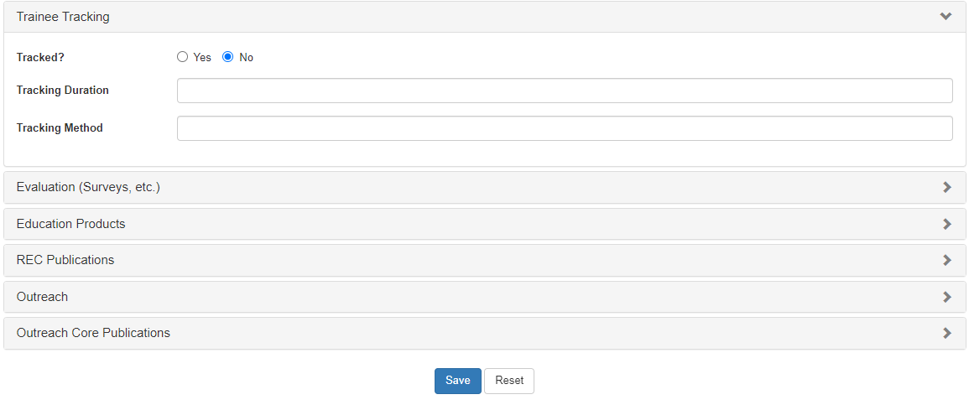969x405 pixels.
Task: Click the No label beside Tracked
Action: [246, 58]
